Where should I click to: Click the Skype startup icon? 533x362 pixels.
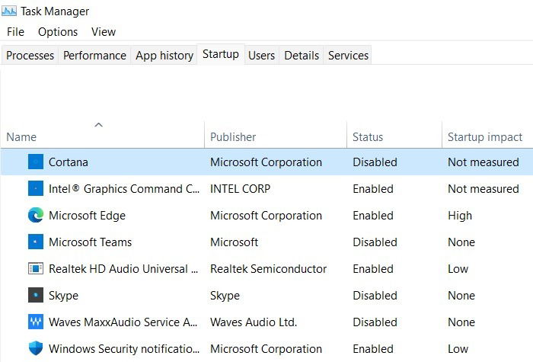(36, 295)
